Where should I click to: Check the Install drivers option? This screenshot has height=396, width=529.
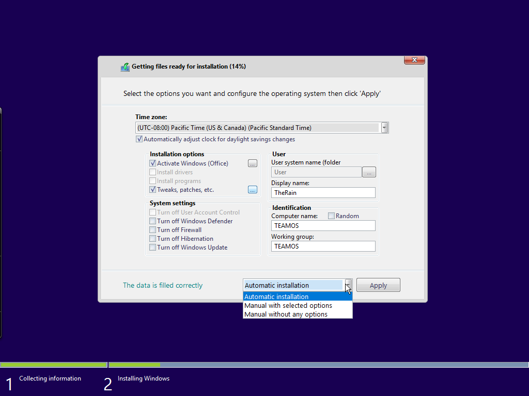pos(152,172)
